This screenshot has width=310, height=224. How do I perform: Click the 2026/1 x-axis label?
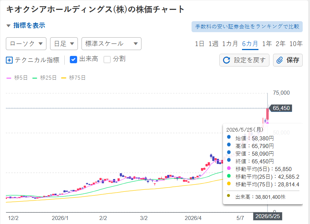click(60, 218)
